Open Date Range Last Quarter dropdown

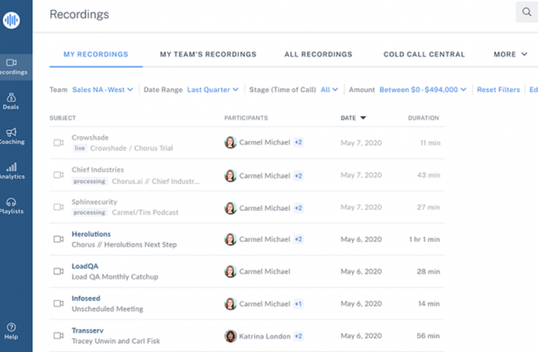[x=213, y=90]
